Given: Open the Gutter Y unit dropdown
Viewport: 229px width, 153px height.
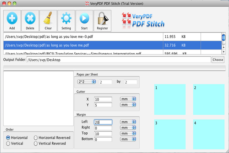Looking at the screenshot, I should (x=128, y=105).
